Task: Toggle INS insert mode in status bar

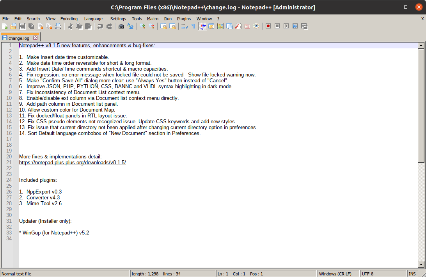Action: click(412, 274)
